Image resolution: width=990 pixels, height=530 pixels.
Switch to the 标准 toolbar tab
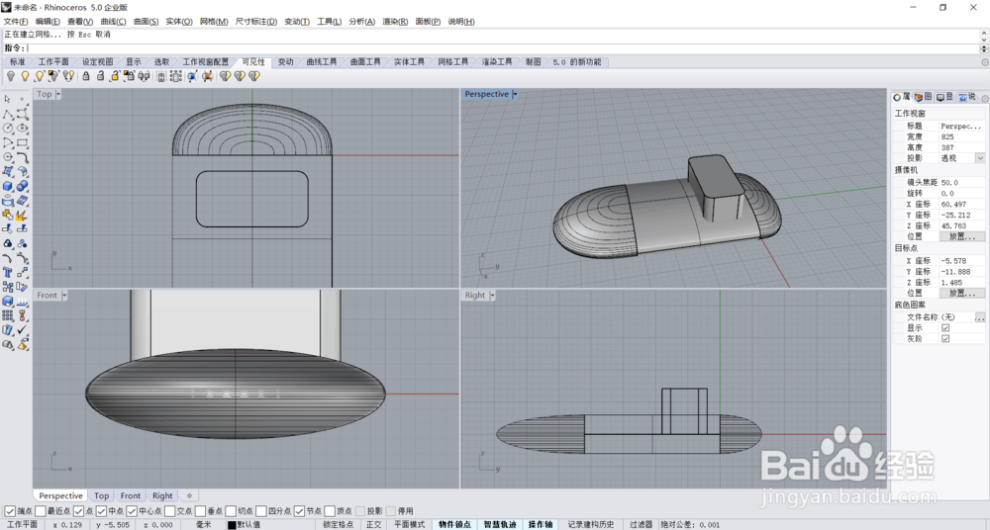[x=17, y=62]
